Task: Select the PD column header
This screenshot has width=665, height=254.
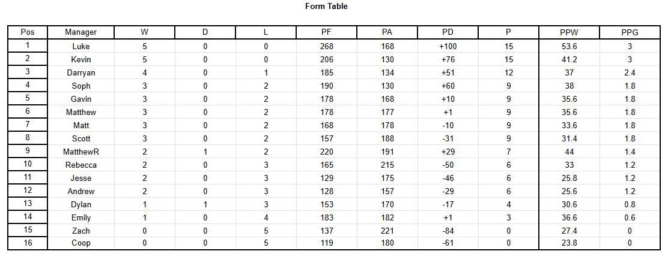Action: [x=448, y=32]
